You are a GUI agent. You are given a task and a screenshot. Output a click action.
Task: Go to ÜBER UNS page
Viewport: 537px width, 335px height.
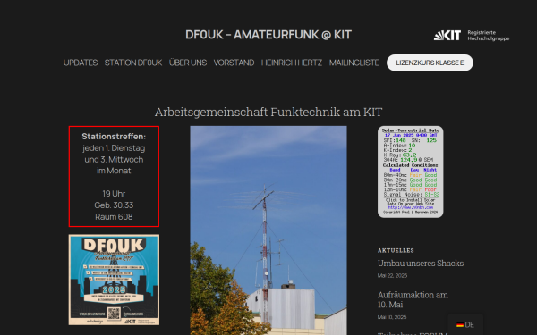coord(188,63)
